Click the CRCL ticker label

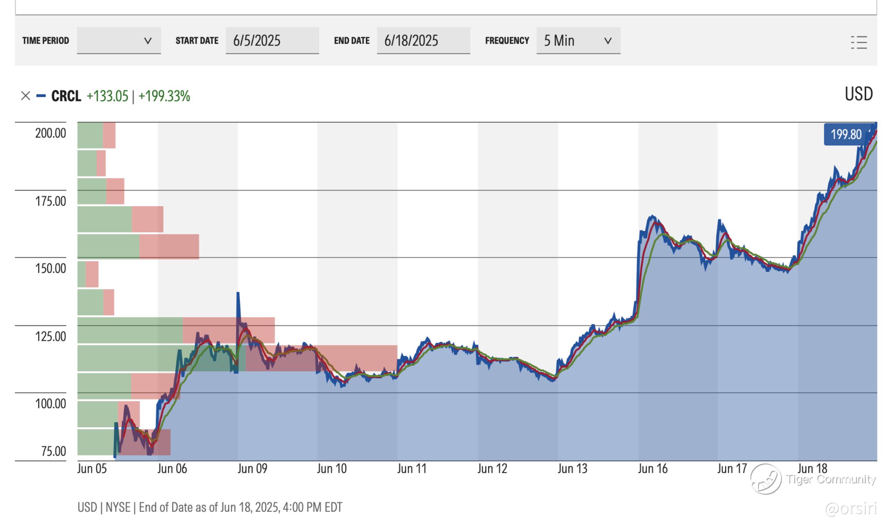coord(66,96)
